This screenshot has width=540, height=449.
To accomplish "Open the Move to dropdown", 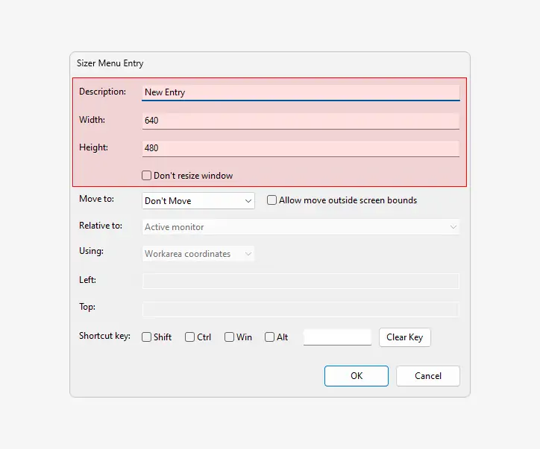I will click(198, 201).
